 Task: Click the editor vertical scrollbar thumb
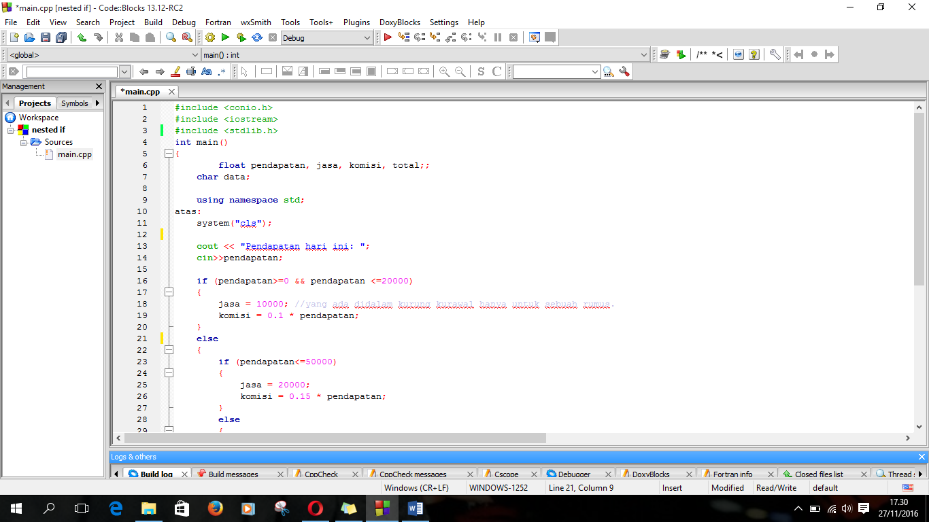tap(919, 200)
